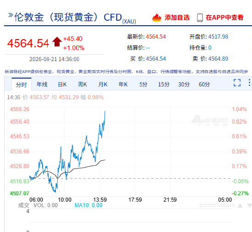Click the 4516.93 green y-axis label
This screenshot has height=232, width=252.
coord(20,181)
